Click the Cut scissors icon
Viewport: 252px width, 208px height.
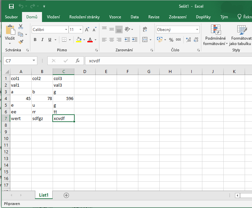21,27
